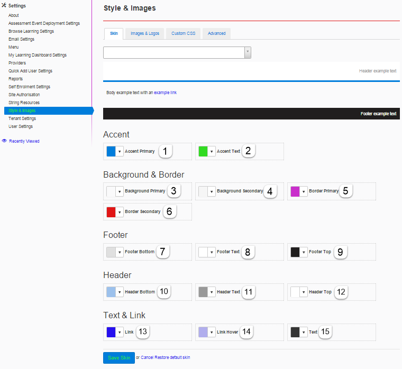Click the Settings wrench icon

click(4, 5)
